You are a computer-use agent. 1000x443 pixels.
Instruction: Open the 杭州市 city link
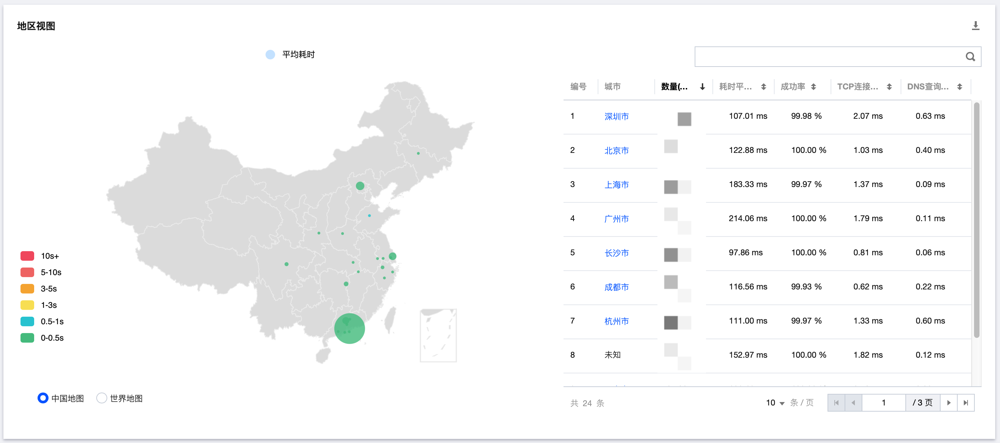[616, 321]
